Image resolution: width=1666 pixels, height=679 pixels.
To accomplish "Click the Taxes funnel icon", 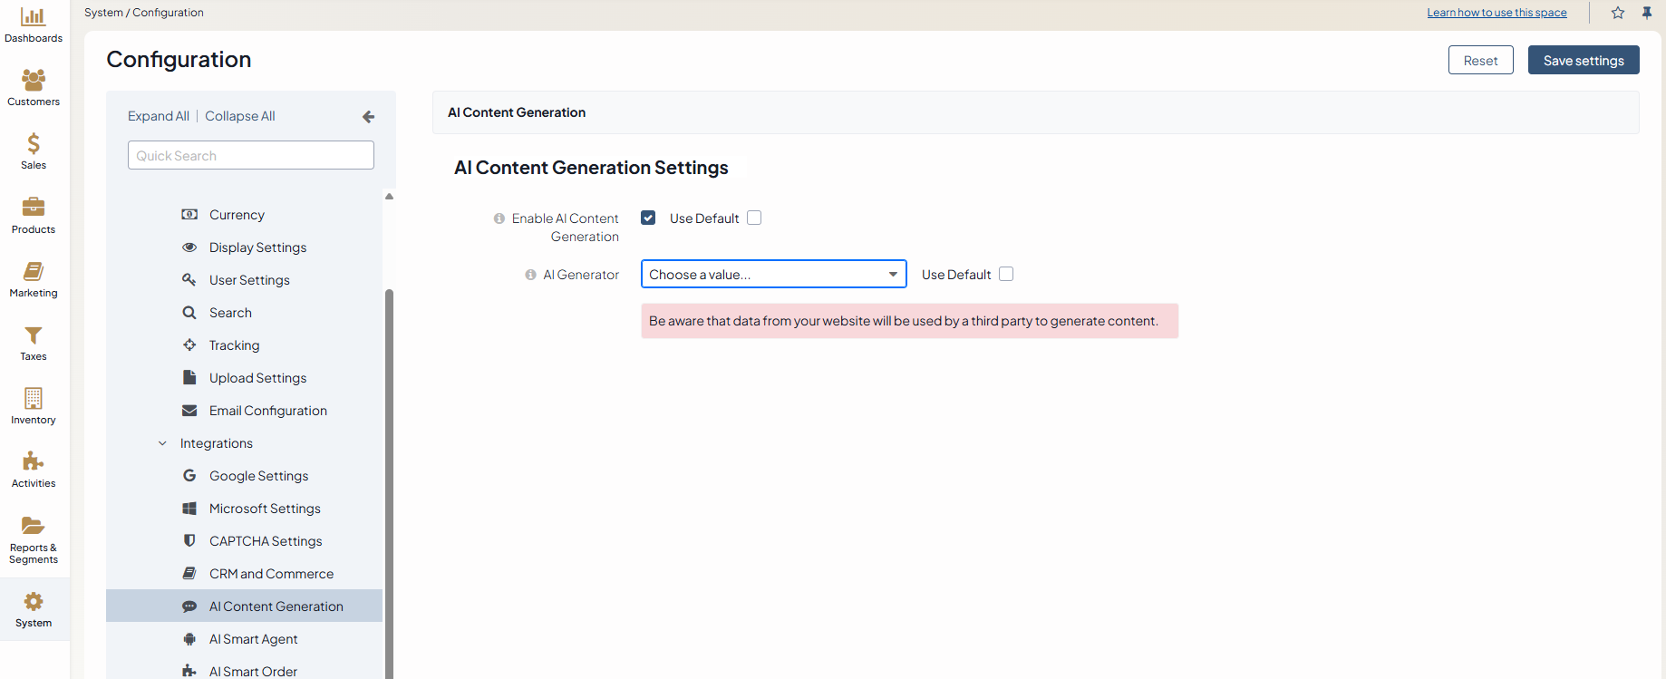I will pyautogui.click(x=34, y=335).
